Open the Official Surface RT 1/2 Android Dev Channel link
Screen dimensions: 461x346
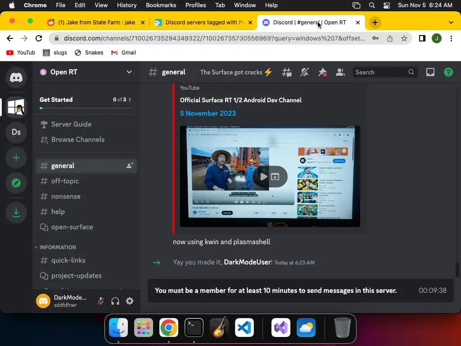click(240, 100)
